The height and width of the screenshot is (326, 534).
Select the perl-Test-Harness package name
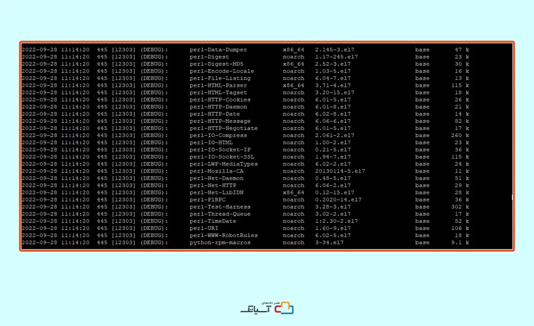pyautogui.click(x=220, y=207)
